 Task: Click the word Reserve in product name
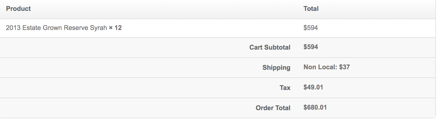[76, 28]
